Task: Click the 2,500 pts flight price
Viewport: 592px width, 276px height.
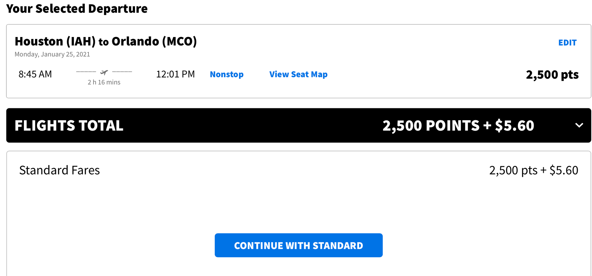Action: tap(552, 74)
